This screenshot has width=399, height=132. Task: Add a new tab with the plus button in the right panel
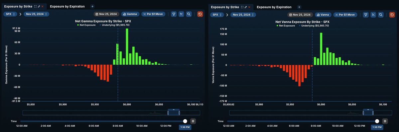pyautogui.click(x=299, y=7)
